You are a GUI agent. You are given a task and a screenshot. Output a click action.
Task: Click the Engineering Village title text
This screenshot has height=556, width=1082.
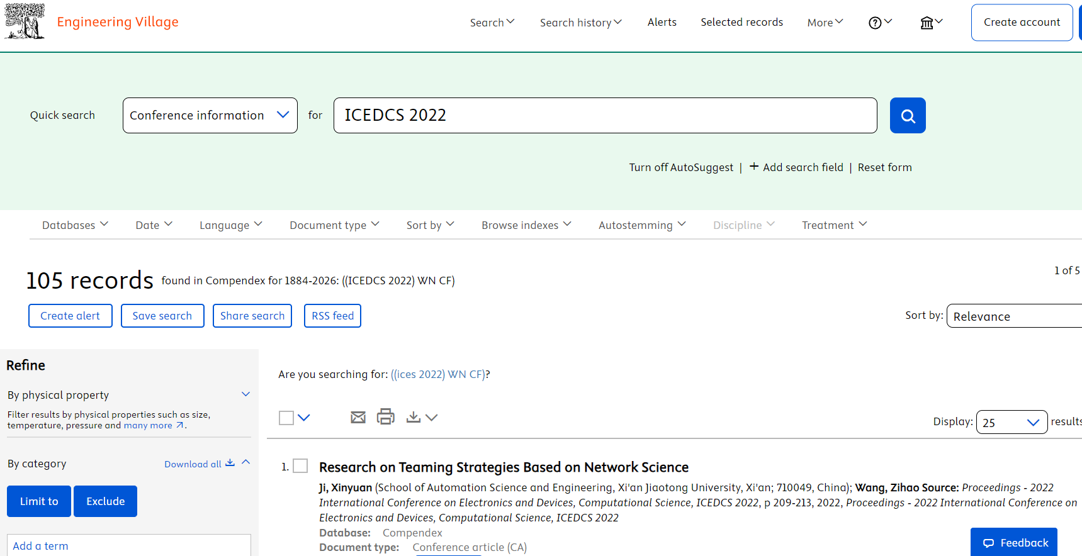click(x=118, y=22)
